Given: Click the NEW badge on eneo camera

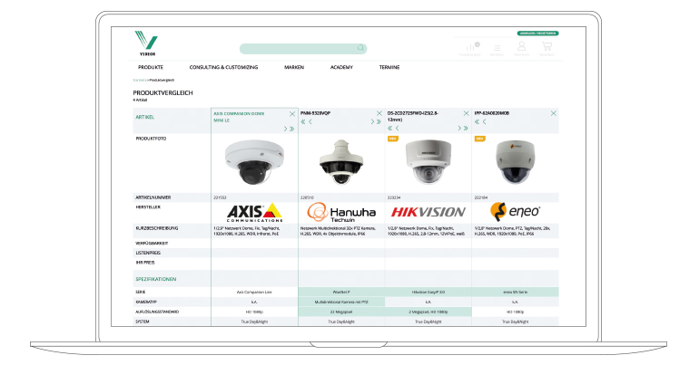Looking at the screenshot, I should click(479, 139).
